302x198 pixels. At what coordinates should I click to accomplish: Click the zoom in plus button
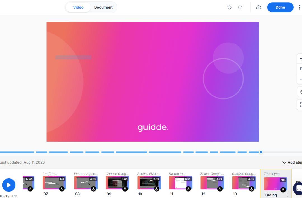click(300, 59)
